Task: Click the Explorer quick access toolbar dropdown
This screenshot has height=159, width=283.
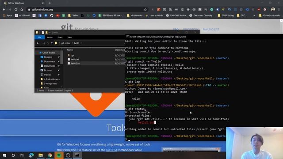Action: [x=50, y=33]
